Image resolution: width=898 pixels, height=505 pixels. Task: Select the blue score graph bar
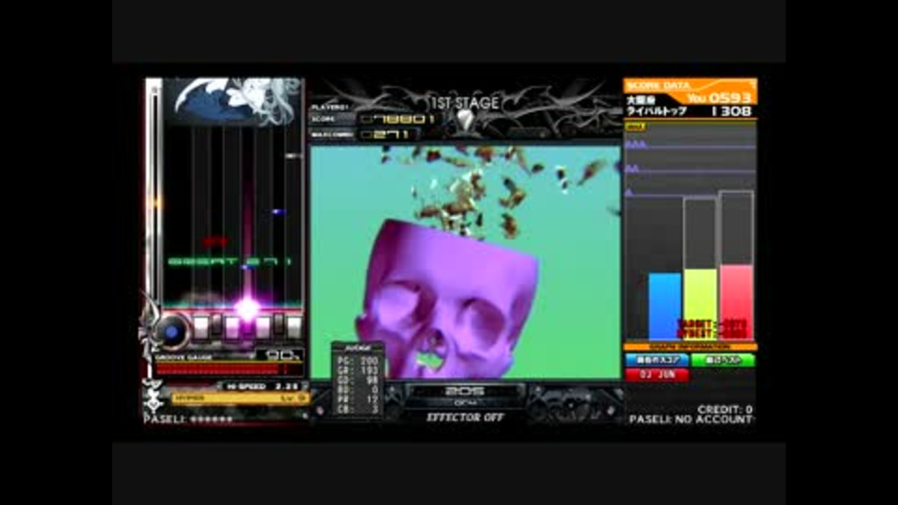665,307
